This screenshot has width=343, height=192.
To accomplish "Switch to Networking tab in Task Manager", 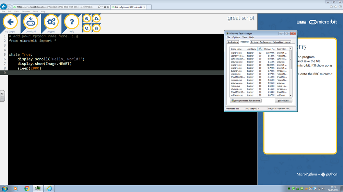I will [278, 42].
